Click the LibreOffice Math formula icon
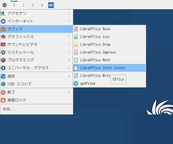 coord(76,60)
